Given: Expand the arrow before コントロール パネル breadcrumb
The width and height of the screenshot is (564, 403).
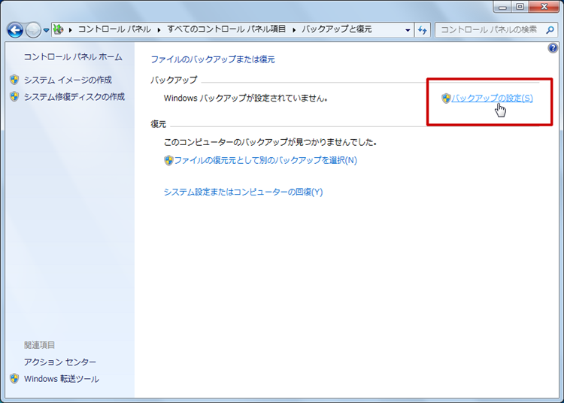Looking at the screenshot, I should 71,29.
